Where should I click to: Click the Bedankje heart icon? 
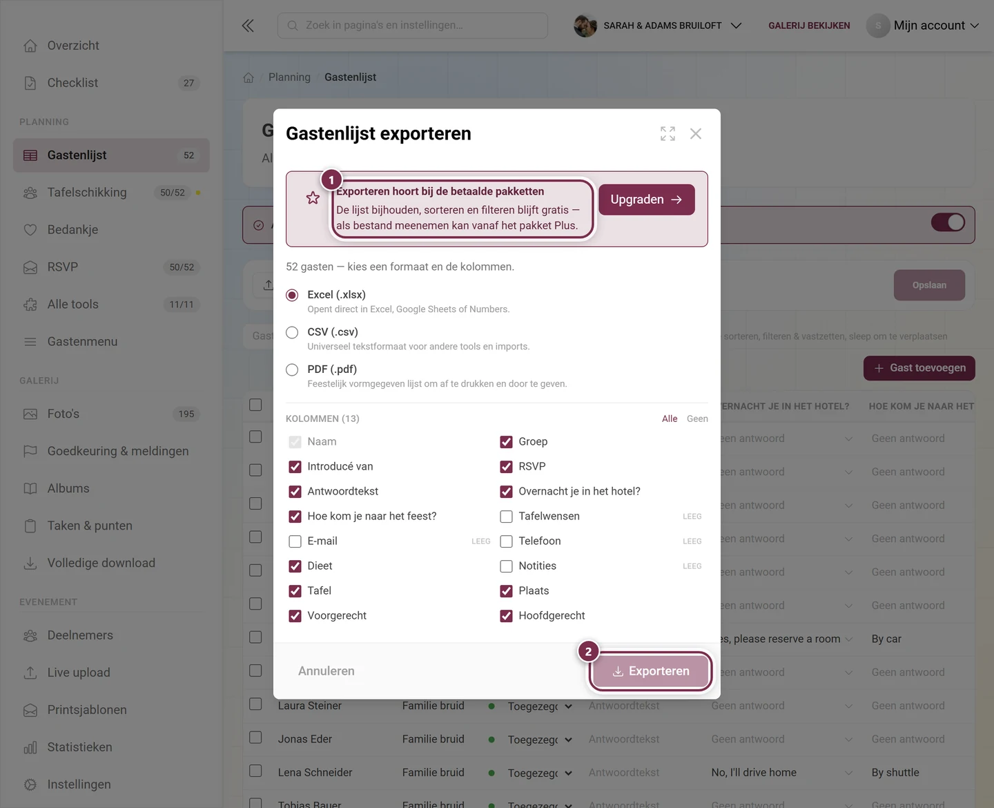(x=30, y=230)
